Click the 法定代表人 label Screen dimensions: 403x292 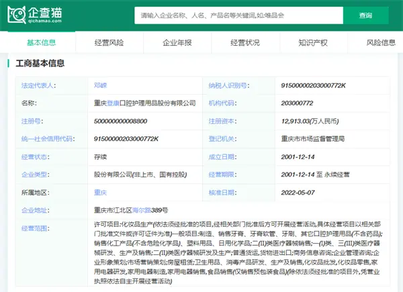coord(38,85)
